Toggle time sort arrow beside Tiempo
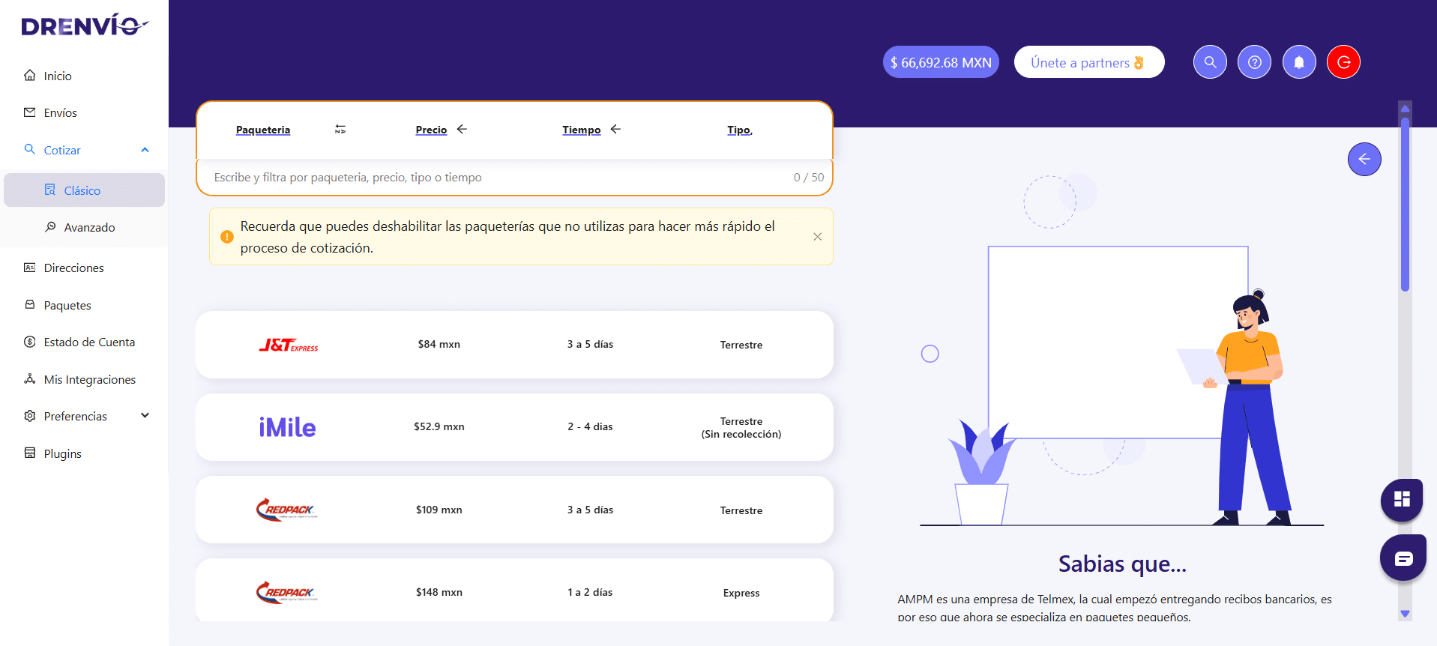Viewport: 1437px width, 646px height. (x=615, y=130)
